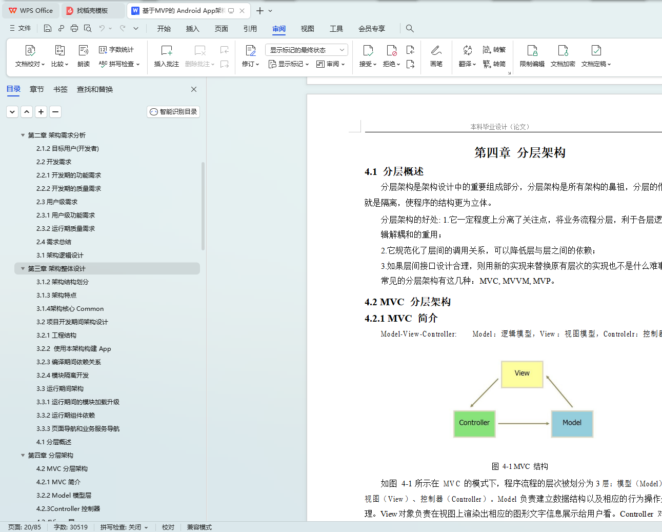Close the navigation pane with X

point(194,89)
